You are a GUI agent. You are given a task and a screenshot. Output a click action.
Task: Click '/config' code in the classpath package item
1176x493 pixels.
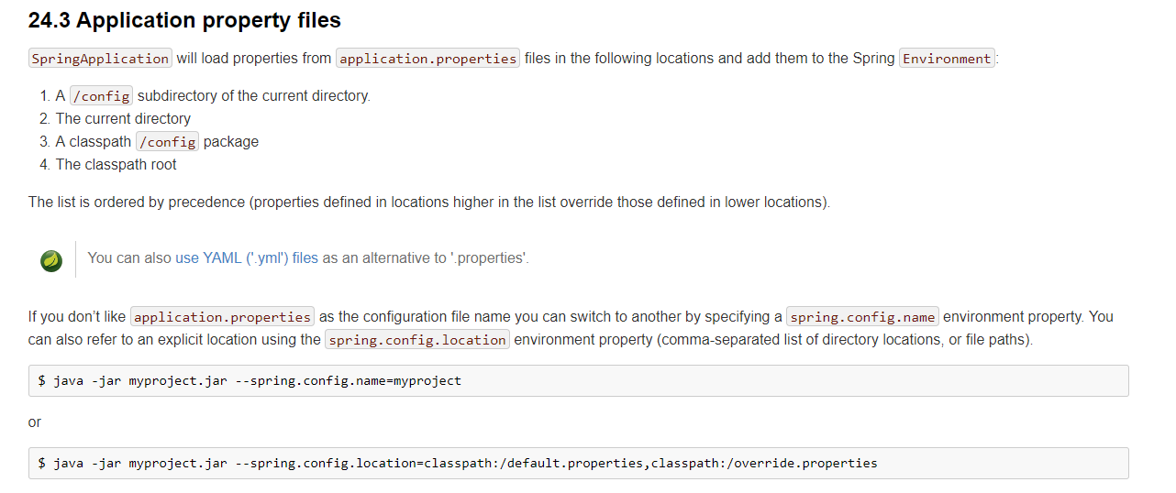point(167,142)
